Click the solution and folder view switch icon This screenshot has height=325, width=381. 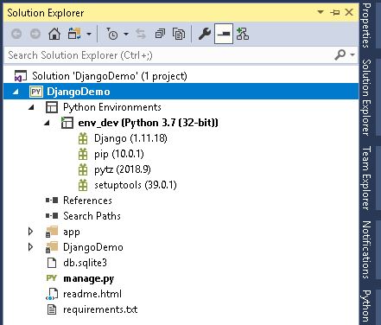74,34
